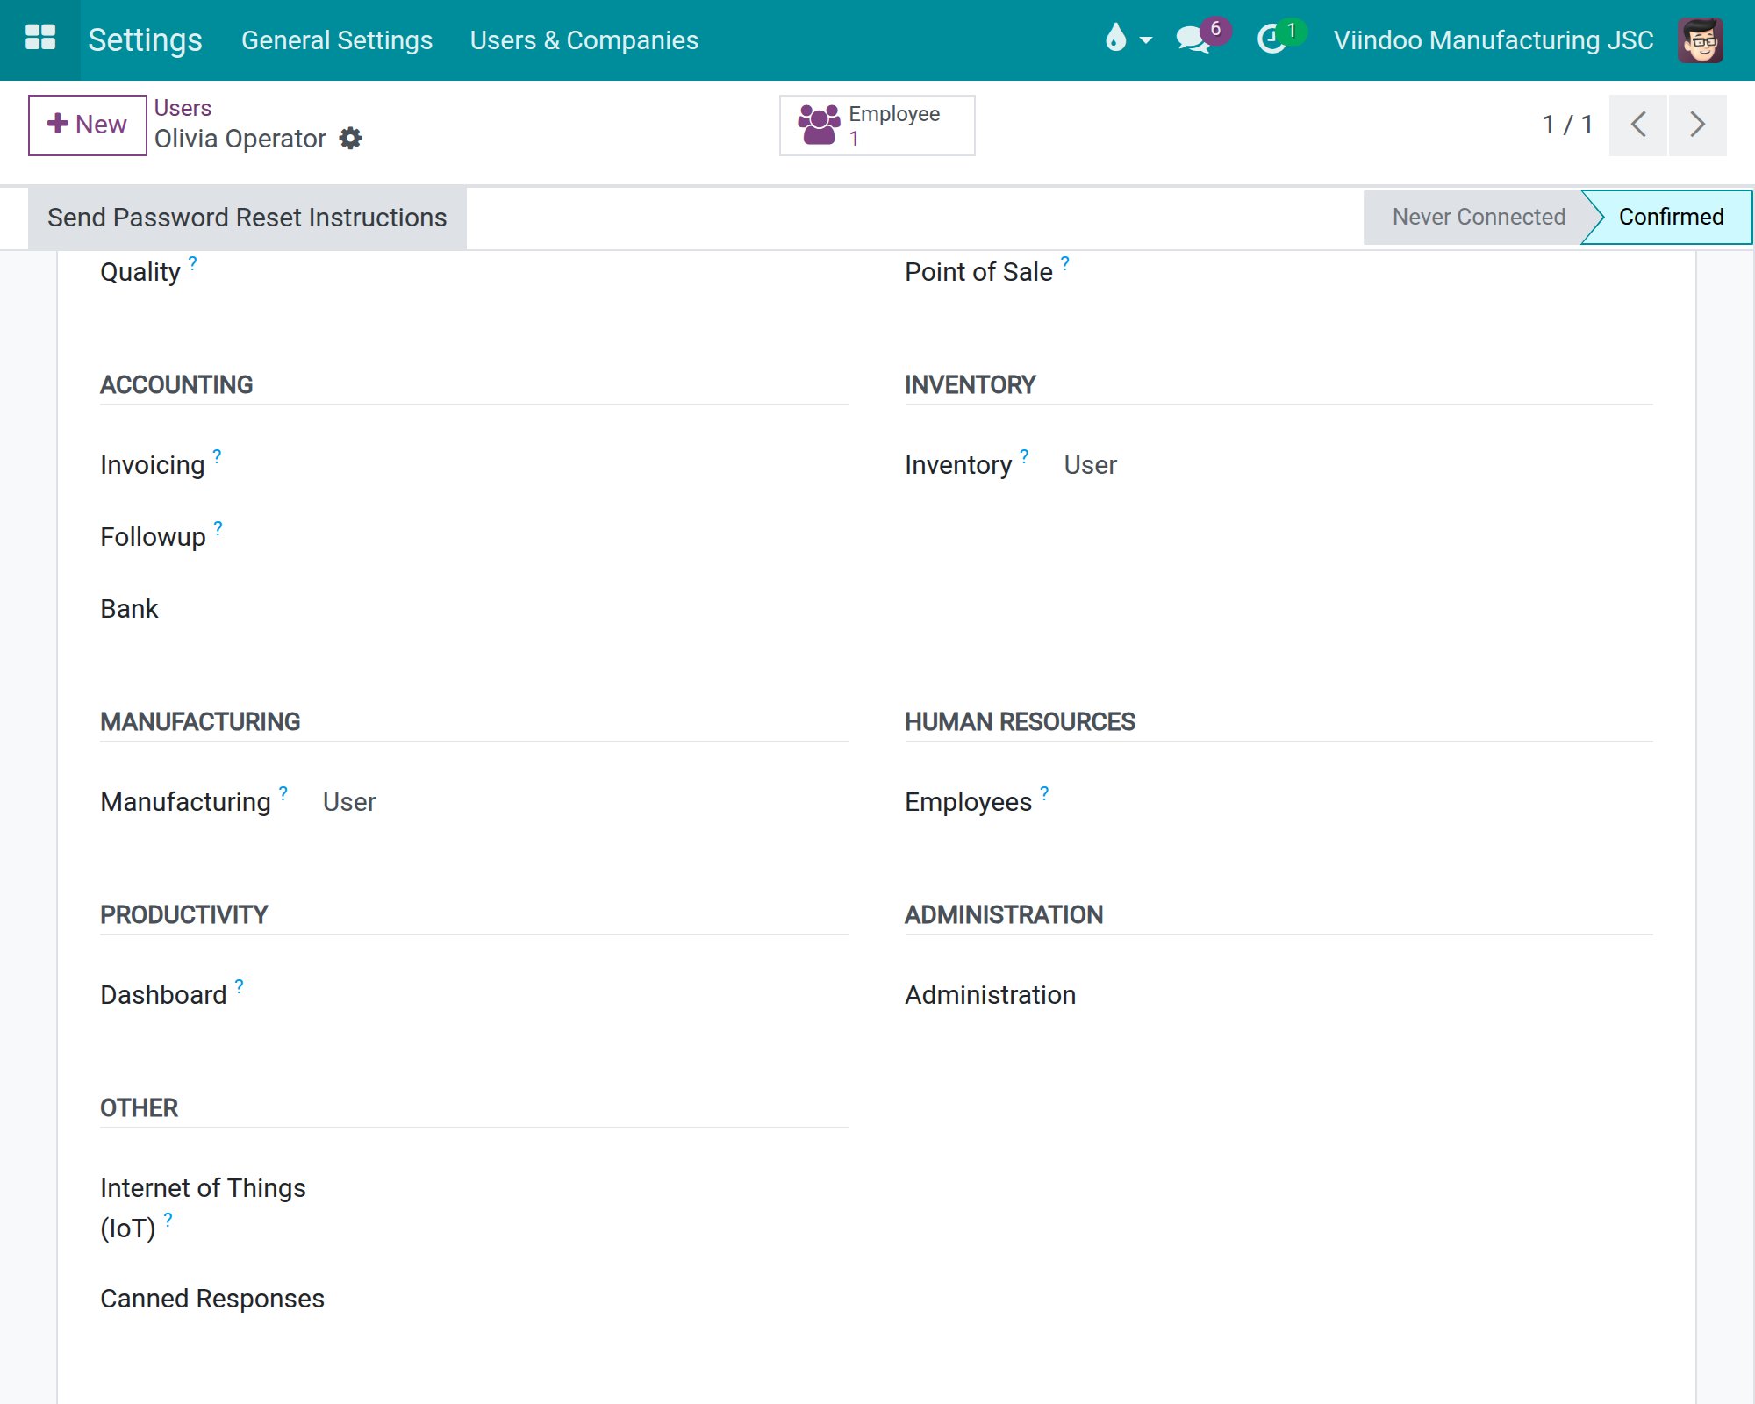Click the Canned Responses field label
This screenshot has width=1755, height=1404.
[x=212, y=1299]
